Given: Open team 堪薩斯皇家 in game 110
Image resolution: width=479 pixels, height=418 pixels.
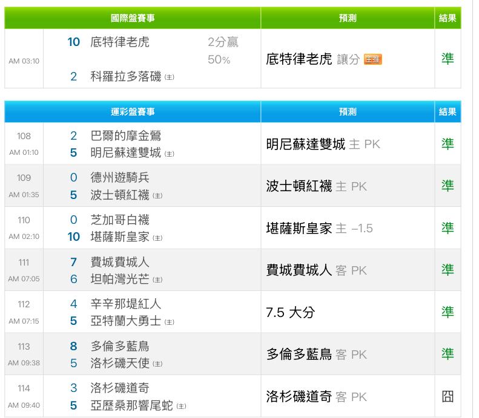Looking at the screenshot, I should tap(120, 237).
